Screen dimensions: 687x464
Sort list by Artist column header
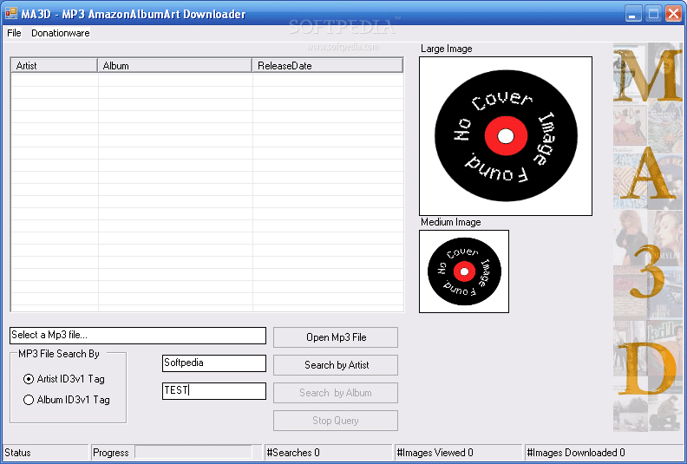[54, 66]
